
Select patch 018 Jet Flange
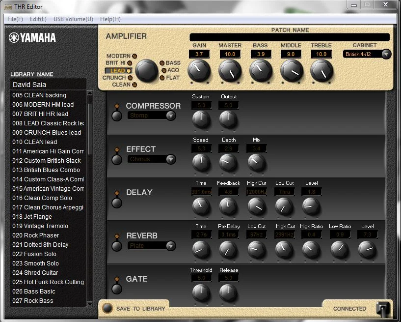48,216
